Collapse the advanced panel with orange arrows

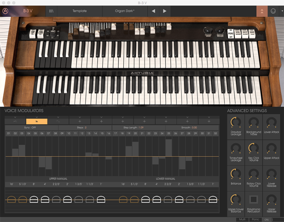click(262, 11)
